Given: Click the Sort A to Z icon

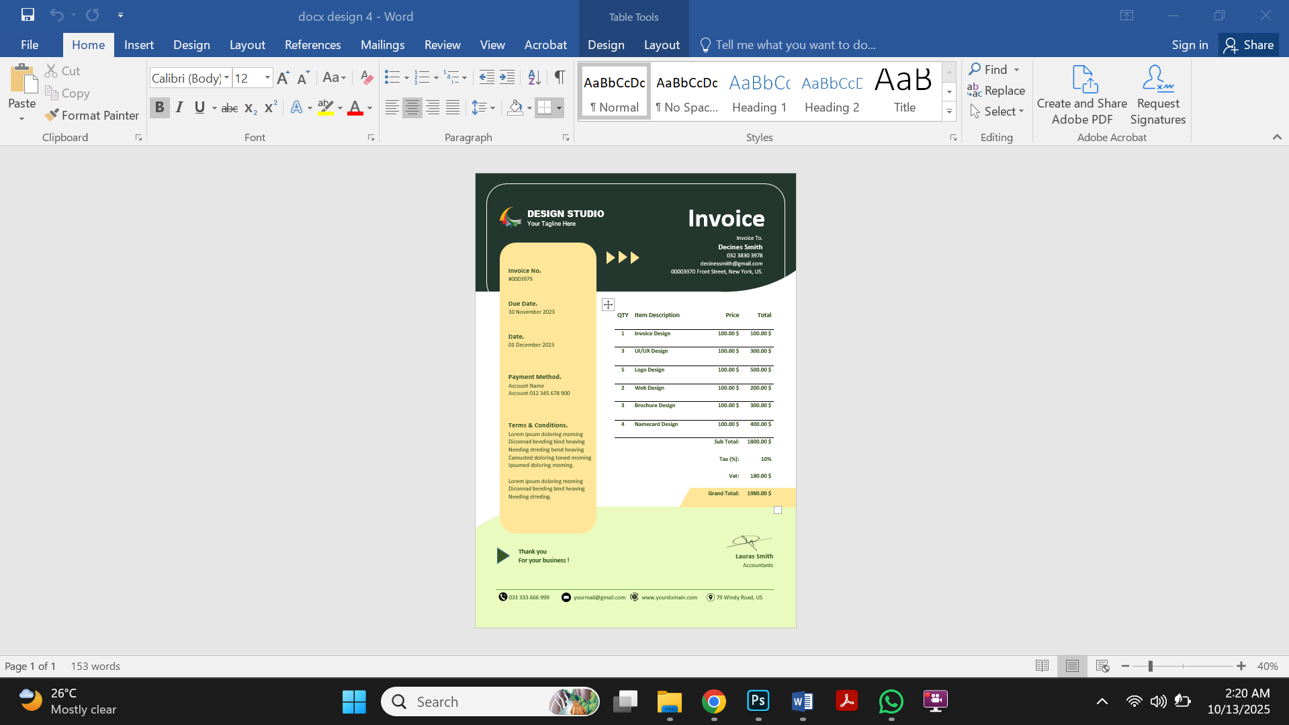Looking at the screenshot, I should tap(534, 78).
